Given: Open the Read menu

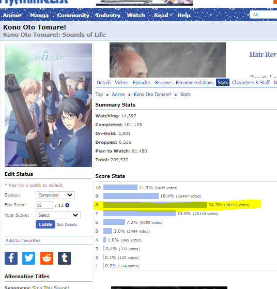Looking at the screenshot, I should click(x=161, y=15).
